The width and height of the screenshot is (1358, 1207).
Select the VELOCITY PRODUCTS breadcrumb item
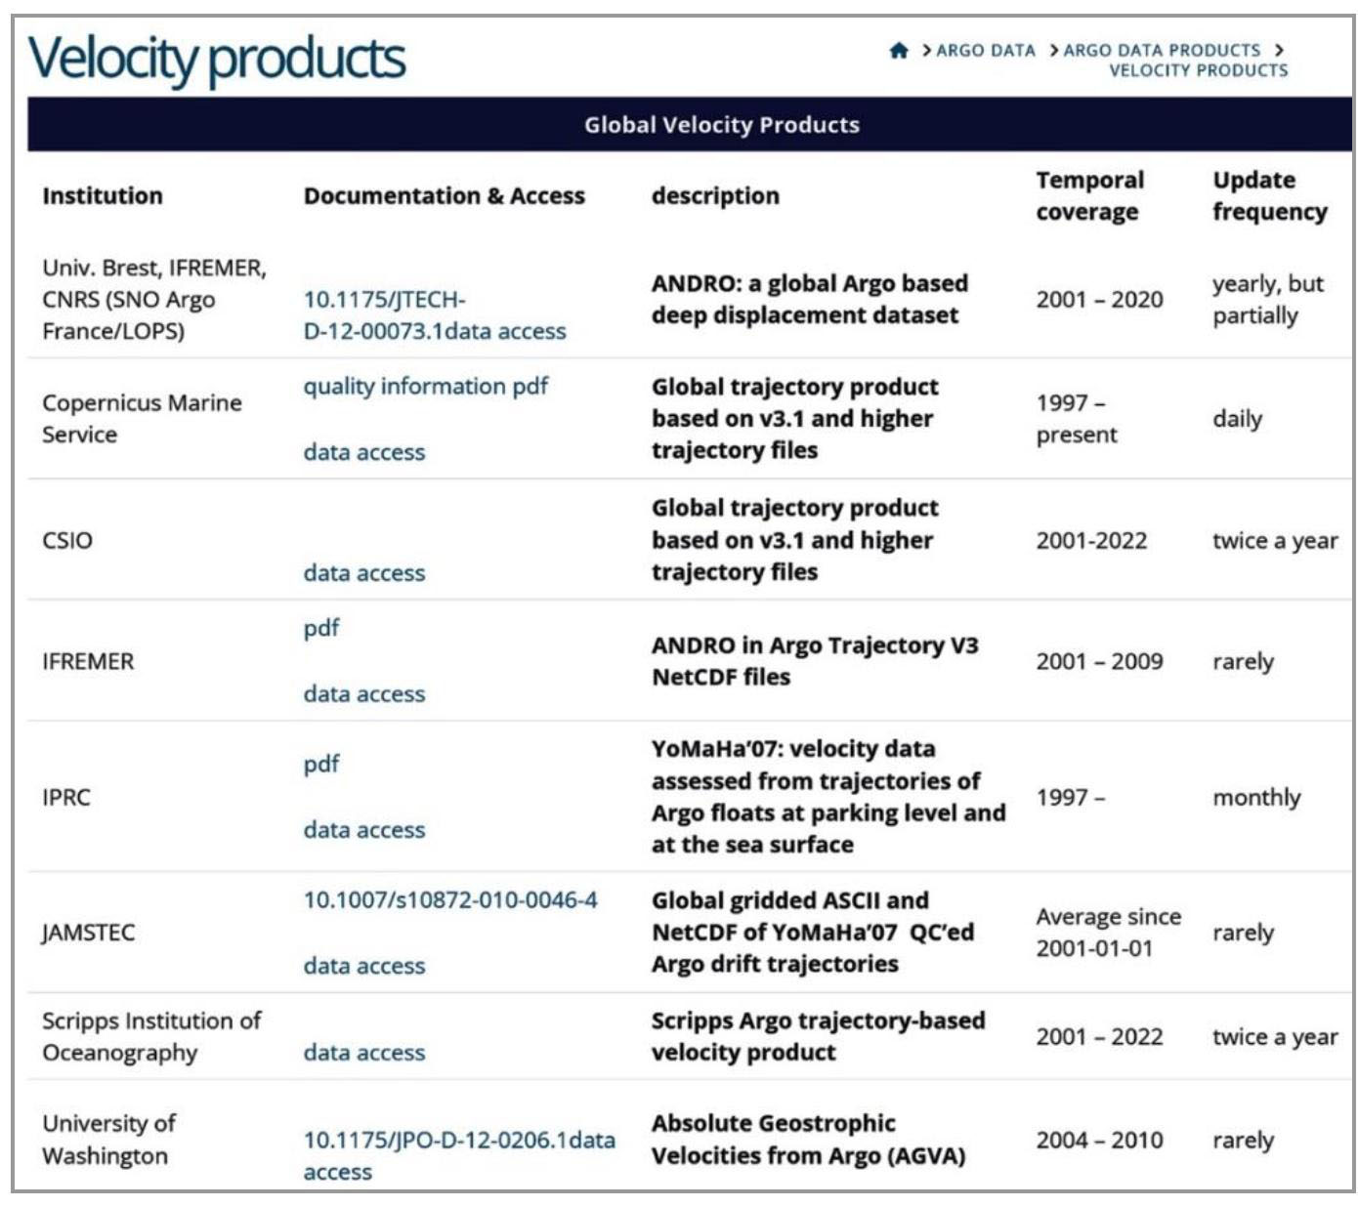tap(1198, 71)
